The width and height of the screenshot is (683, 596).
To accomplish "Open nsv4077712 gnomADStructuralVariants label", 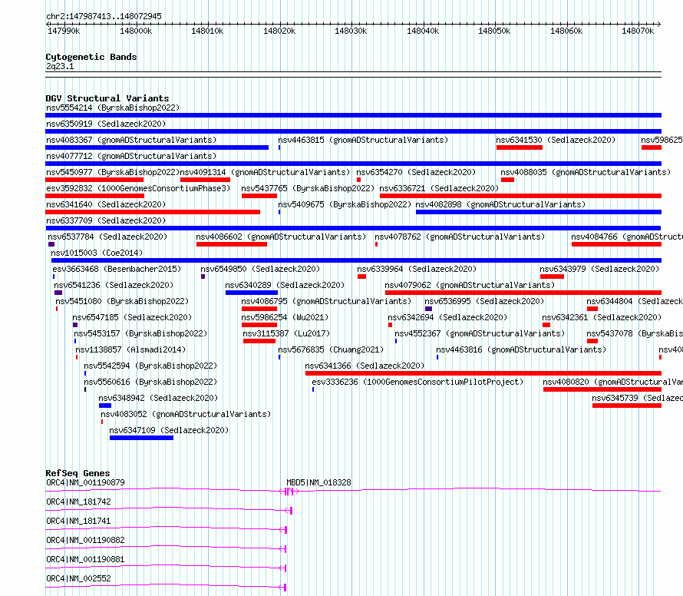I will (131, 156).
